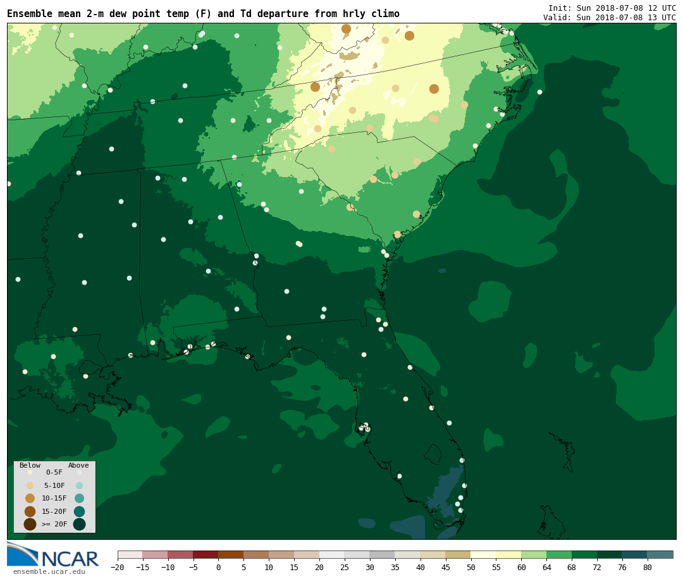Image resolution: width=683 pixels, height=579 pixels.
Task: Select the Above 5-10F light teal legend circle
Action: (x=79, y=485)
